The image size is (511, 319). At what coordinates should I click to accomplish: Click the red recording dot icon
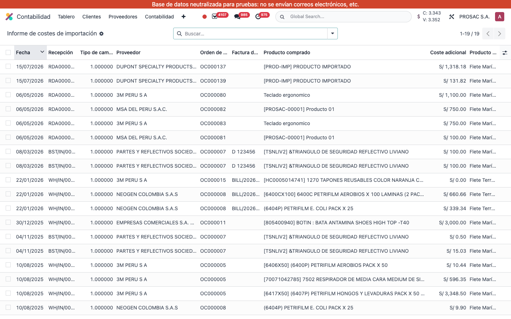(x=204, y=17)
